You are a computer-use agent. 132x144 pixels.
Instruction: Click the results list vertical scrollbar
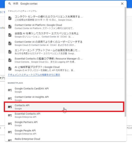pos(125,62)
